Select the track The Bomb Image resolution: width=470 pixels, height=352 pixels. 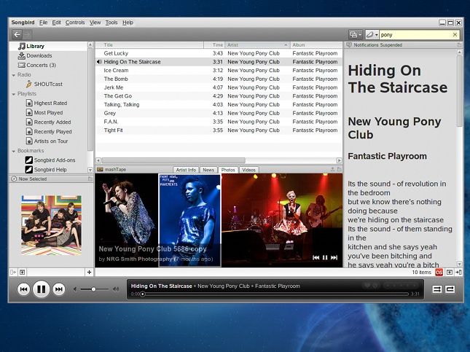219,79
